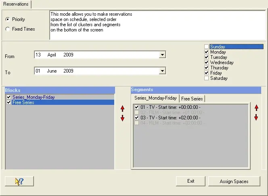Move segment down using red down arrow

256,117
